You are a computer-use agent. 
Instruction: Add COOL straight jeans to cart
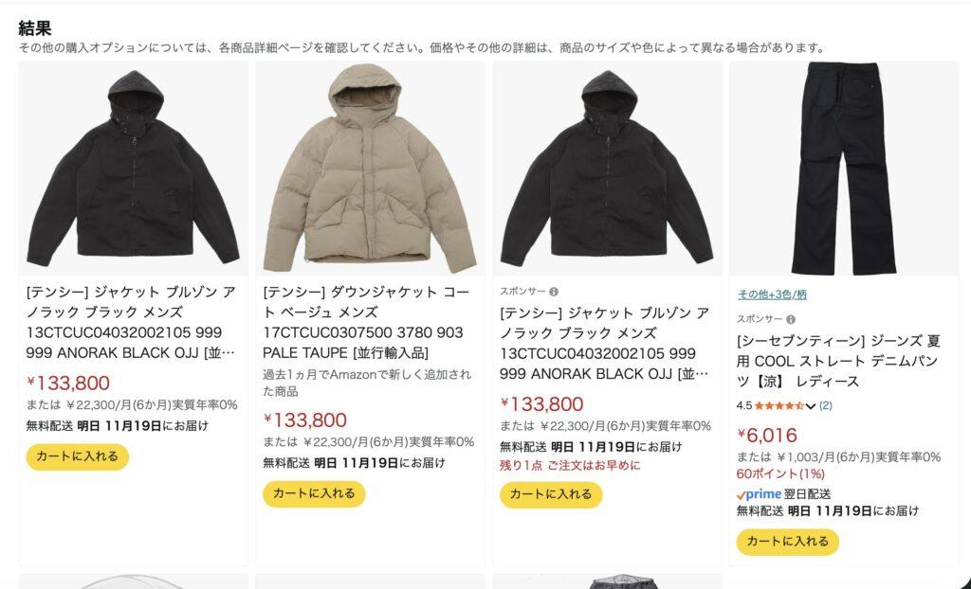[x=788, y=542]
